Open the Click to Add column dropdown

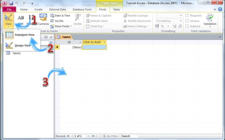click(104, 42)
